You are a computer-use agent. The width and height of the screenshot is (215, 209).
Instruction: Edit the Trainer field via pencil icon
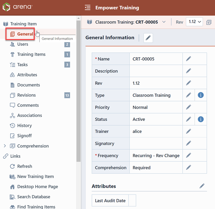pyautogui.click(x=189, y=131)
